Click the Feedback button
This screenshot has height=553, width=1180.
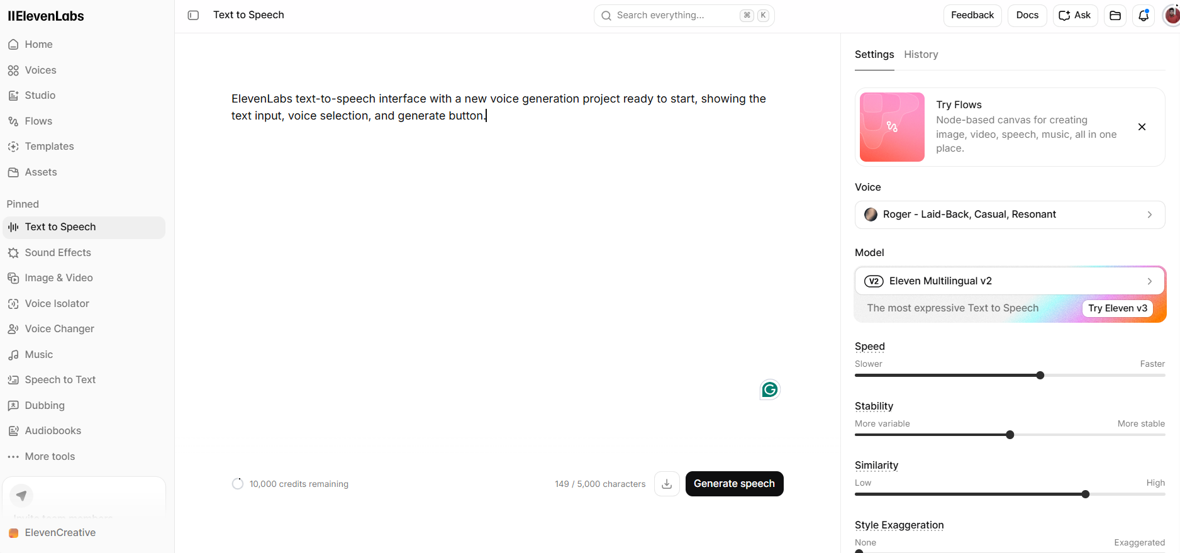click(972, 16)
